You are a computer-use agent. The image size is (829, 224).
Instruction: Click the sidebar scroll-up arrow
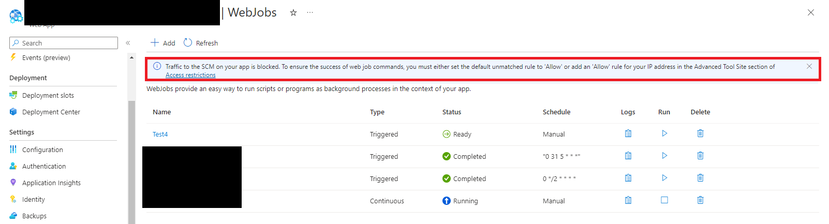click(131, 57)
